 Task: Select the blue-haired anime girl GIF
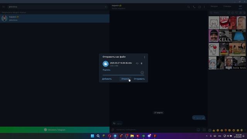213,63
